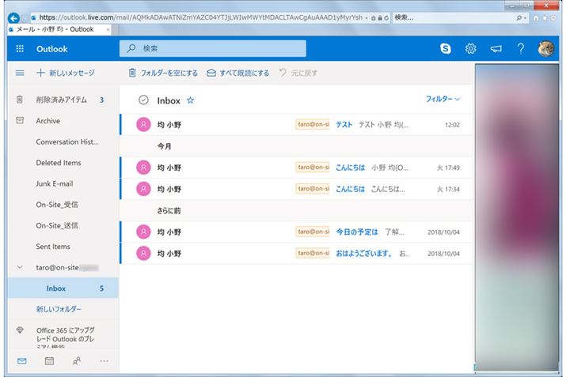This screenshot has width=566, height=377.
Task: Toggle select-all circle beside Inbox heading
Action: pos(143,100)
